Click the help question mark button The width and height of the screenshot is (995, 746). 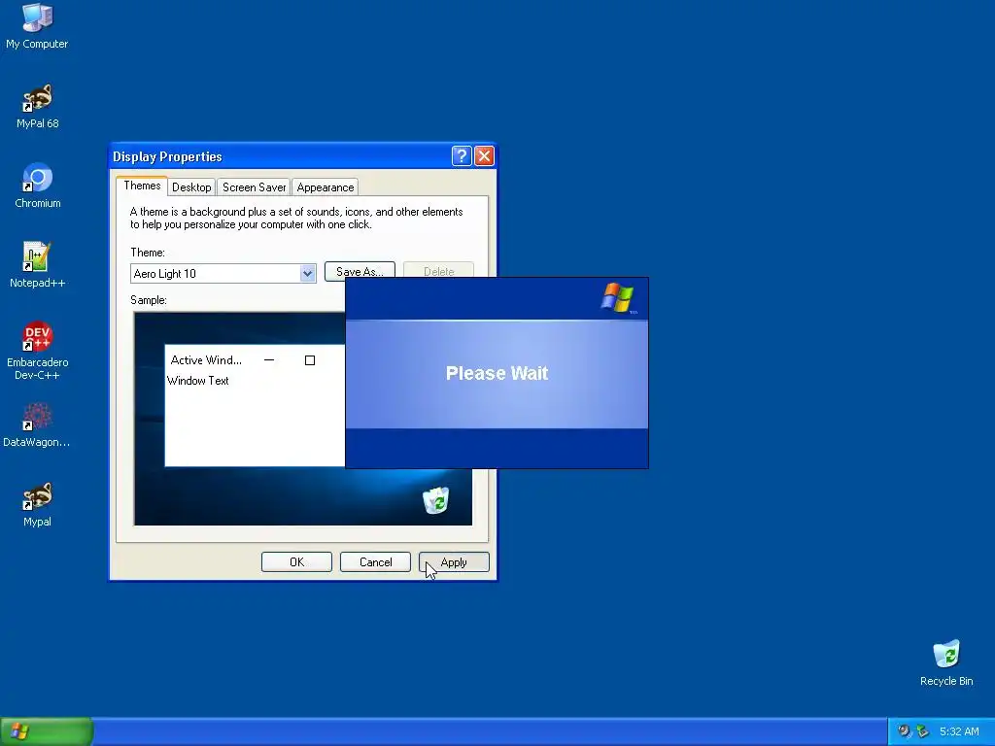462,156
